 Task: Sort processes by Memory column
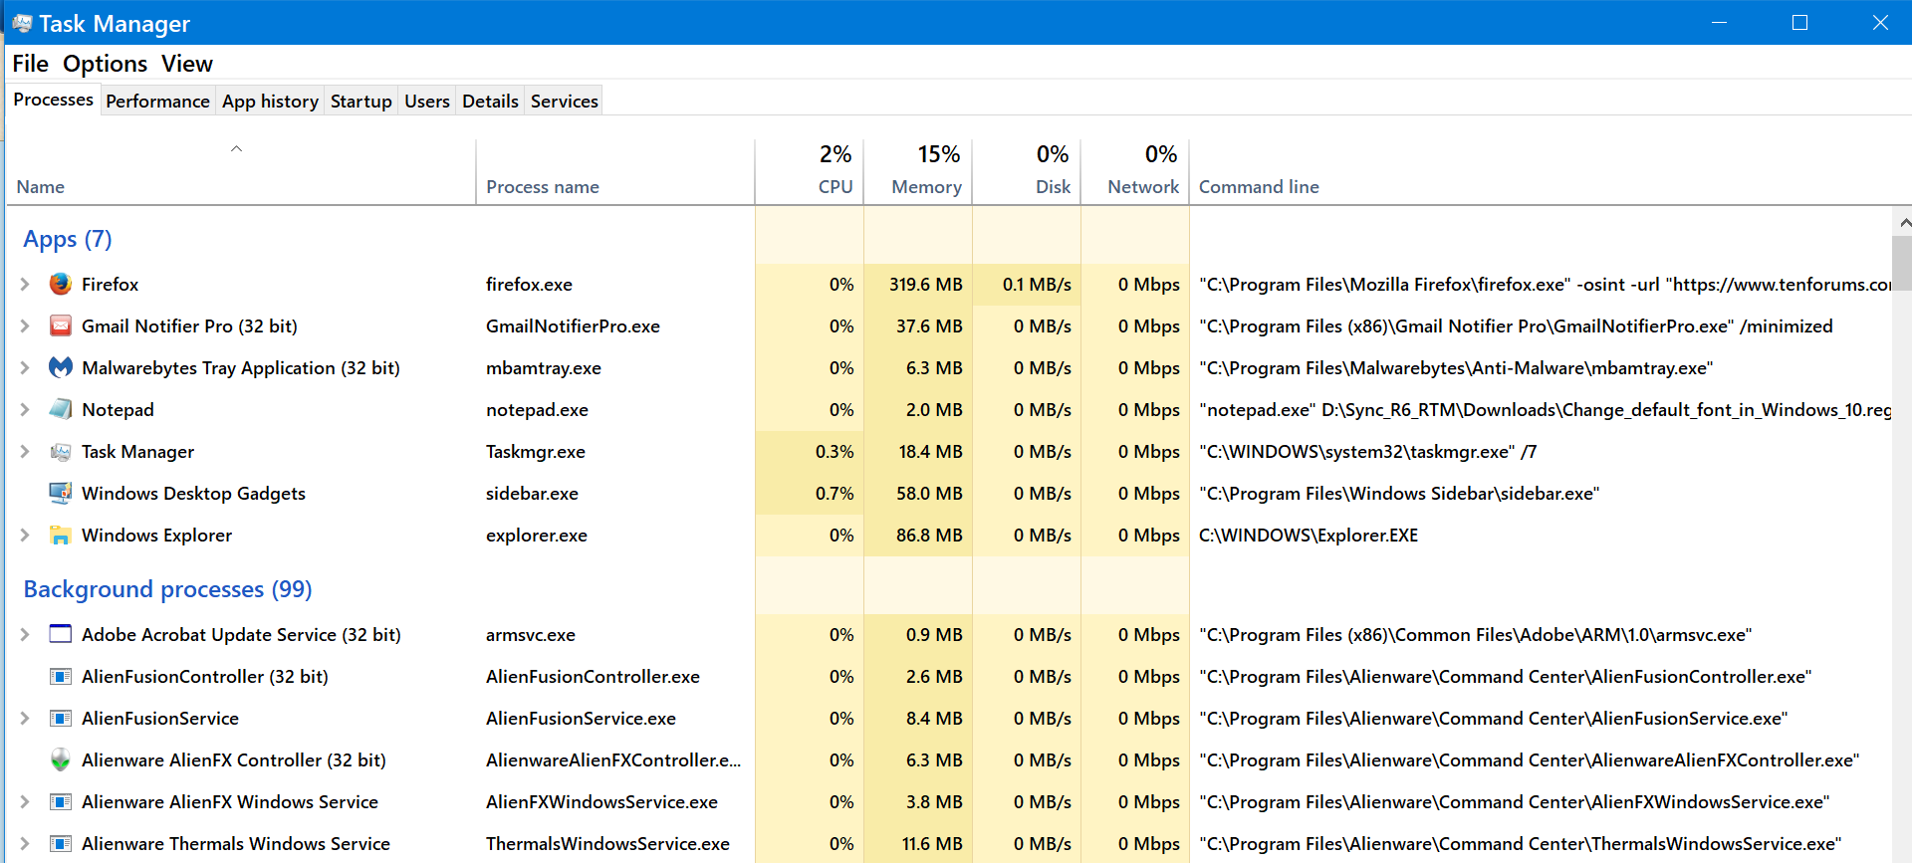click(917, 171)
